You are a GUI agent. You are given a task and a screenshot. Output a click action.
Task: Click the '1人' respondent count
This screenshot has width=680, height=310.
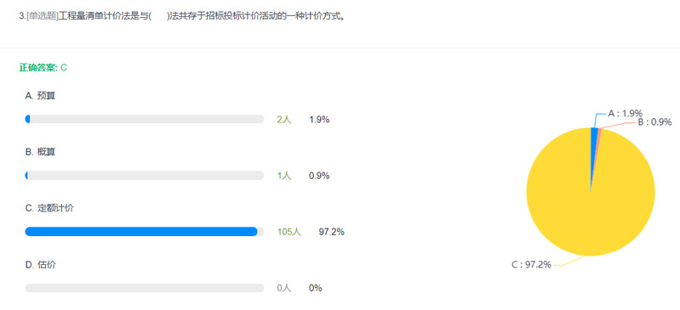(284, 176)
